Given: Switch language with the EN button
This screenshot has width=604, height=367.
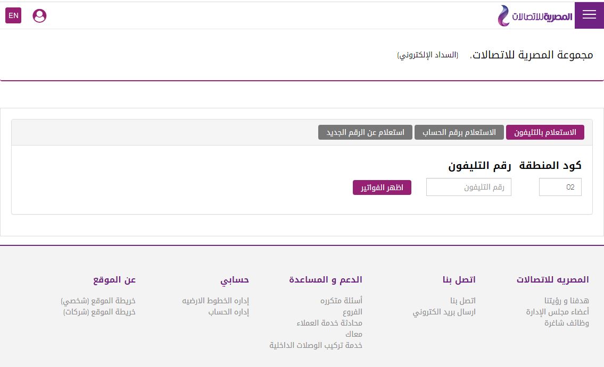Looking at the screenshot, I should click(x=13, y=15).
